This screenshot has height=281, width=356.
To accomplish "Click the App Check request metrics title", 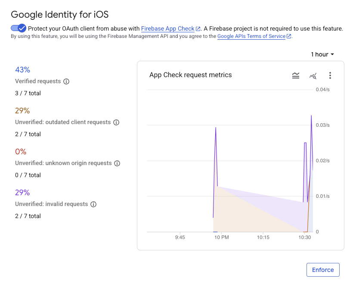I will pyautogui.click(x=191, y=75).
